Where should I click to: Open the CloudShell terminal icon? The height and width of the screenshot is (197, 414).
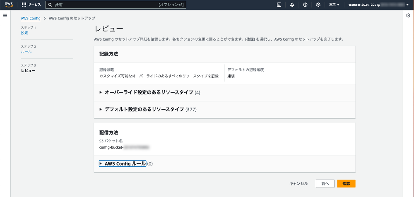(279, 5)
